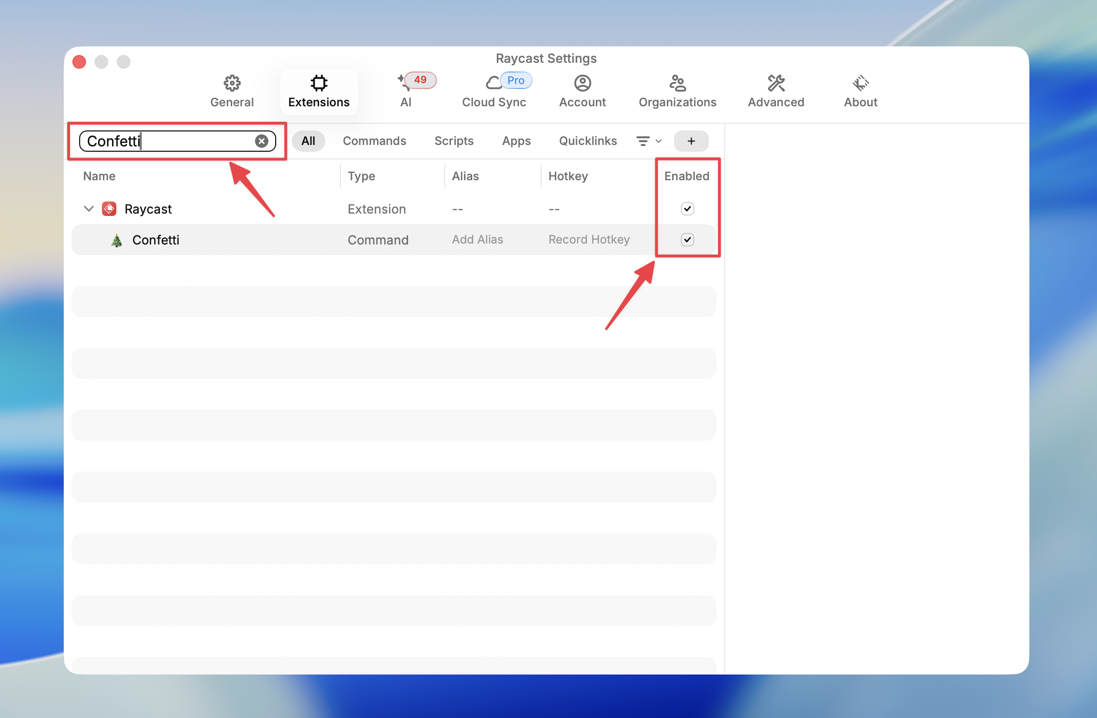This screenshot has width=1097, height=718.
Task: Open the AI settings tab icon
Action: pyautogui.click(x=405, y=83)
